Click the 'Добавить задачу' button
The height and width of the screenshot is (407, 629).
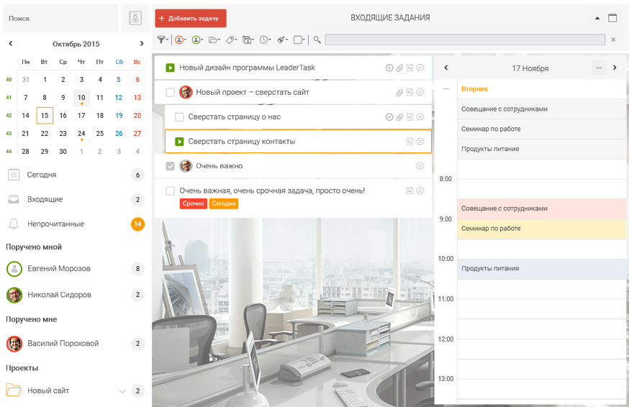pyautogui.click(x=191, y=18)
